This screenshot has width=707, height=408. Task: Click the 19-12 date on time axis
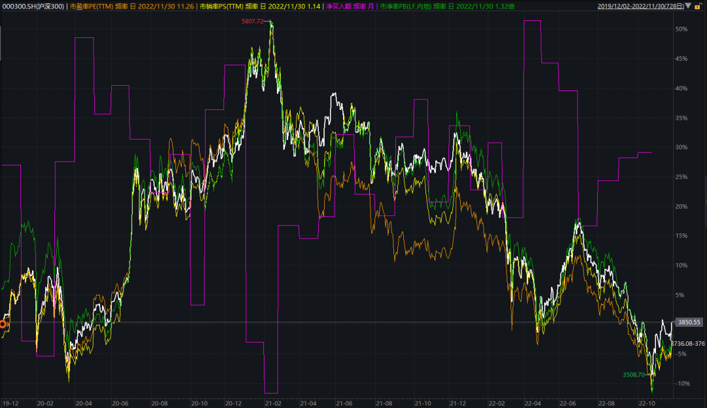[10, 403]
